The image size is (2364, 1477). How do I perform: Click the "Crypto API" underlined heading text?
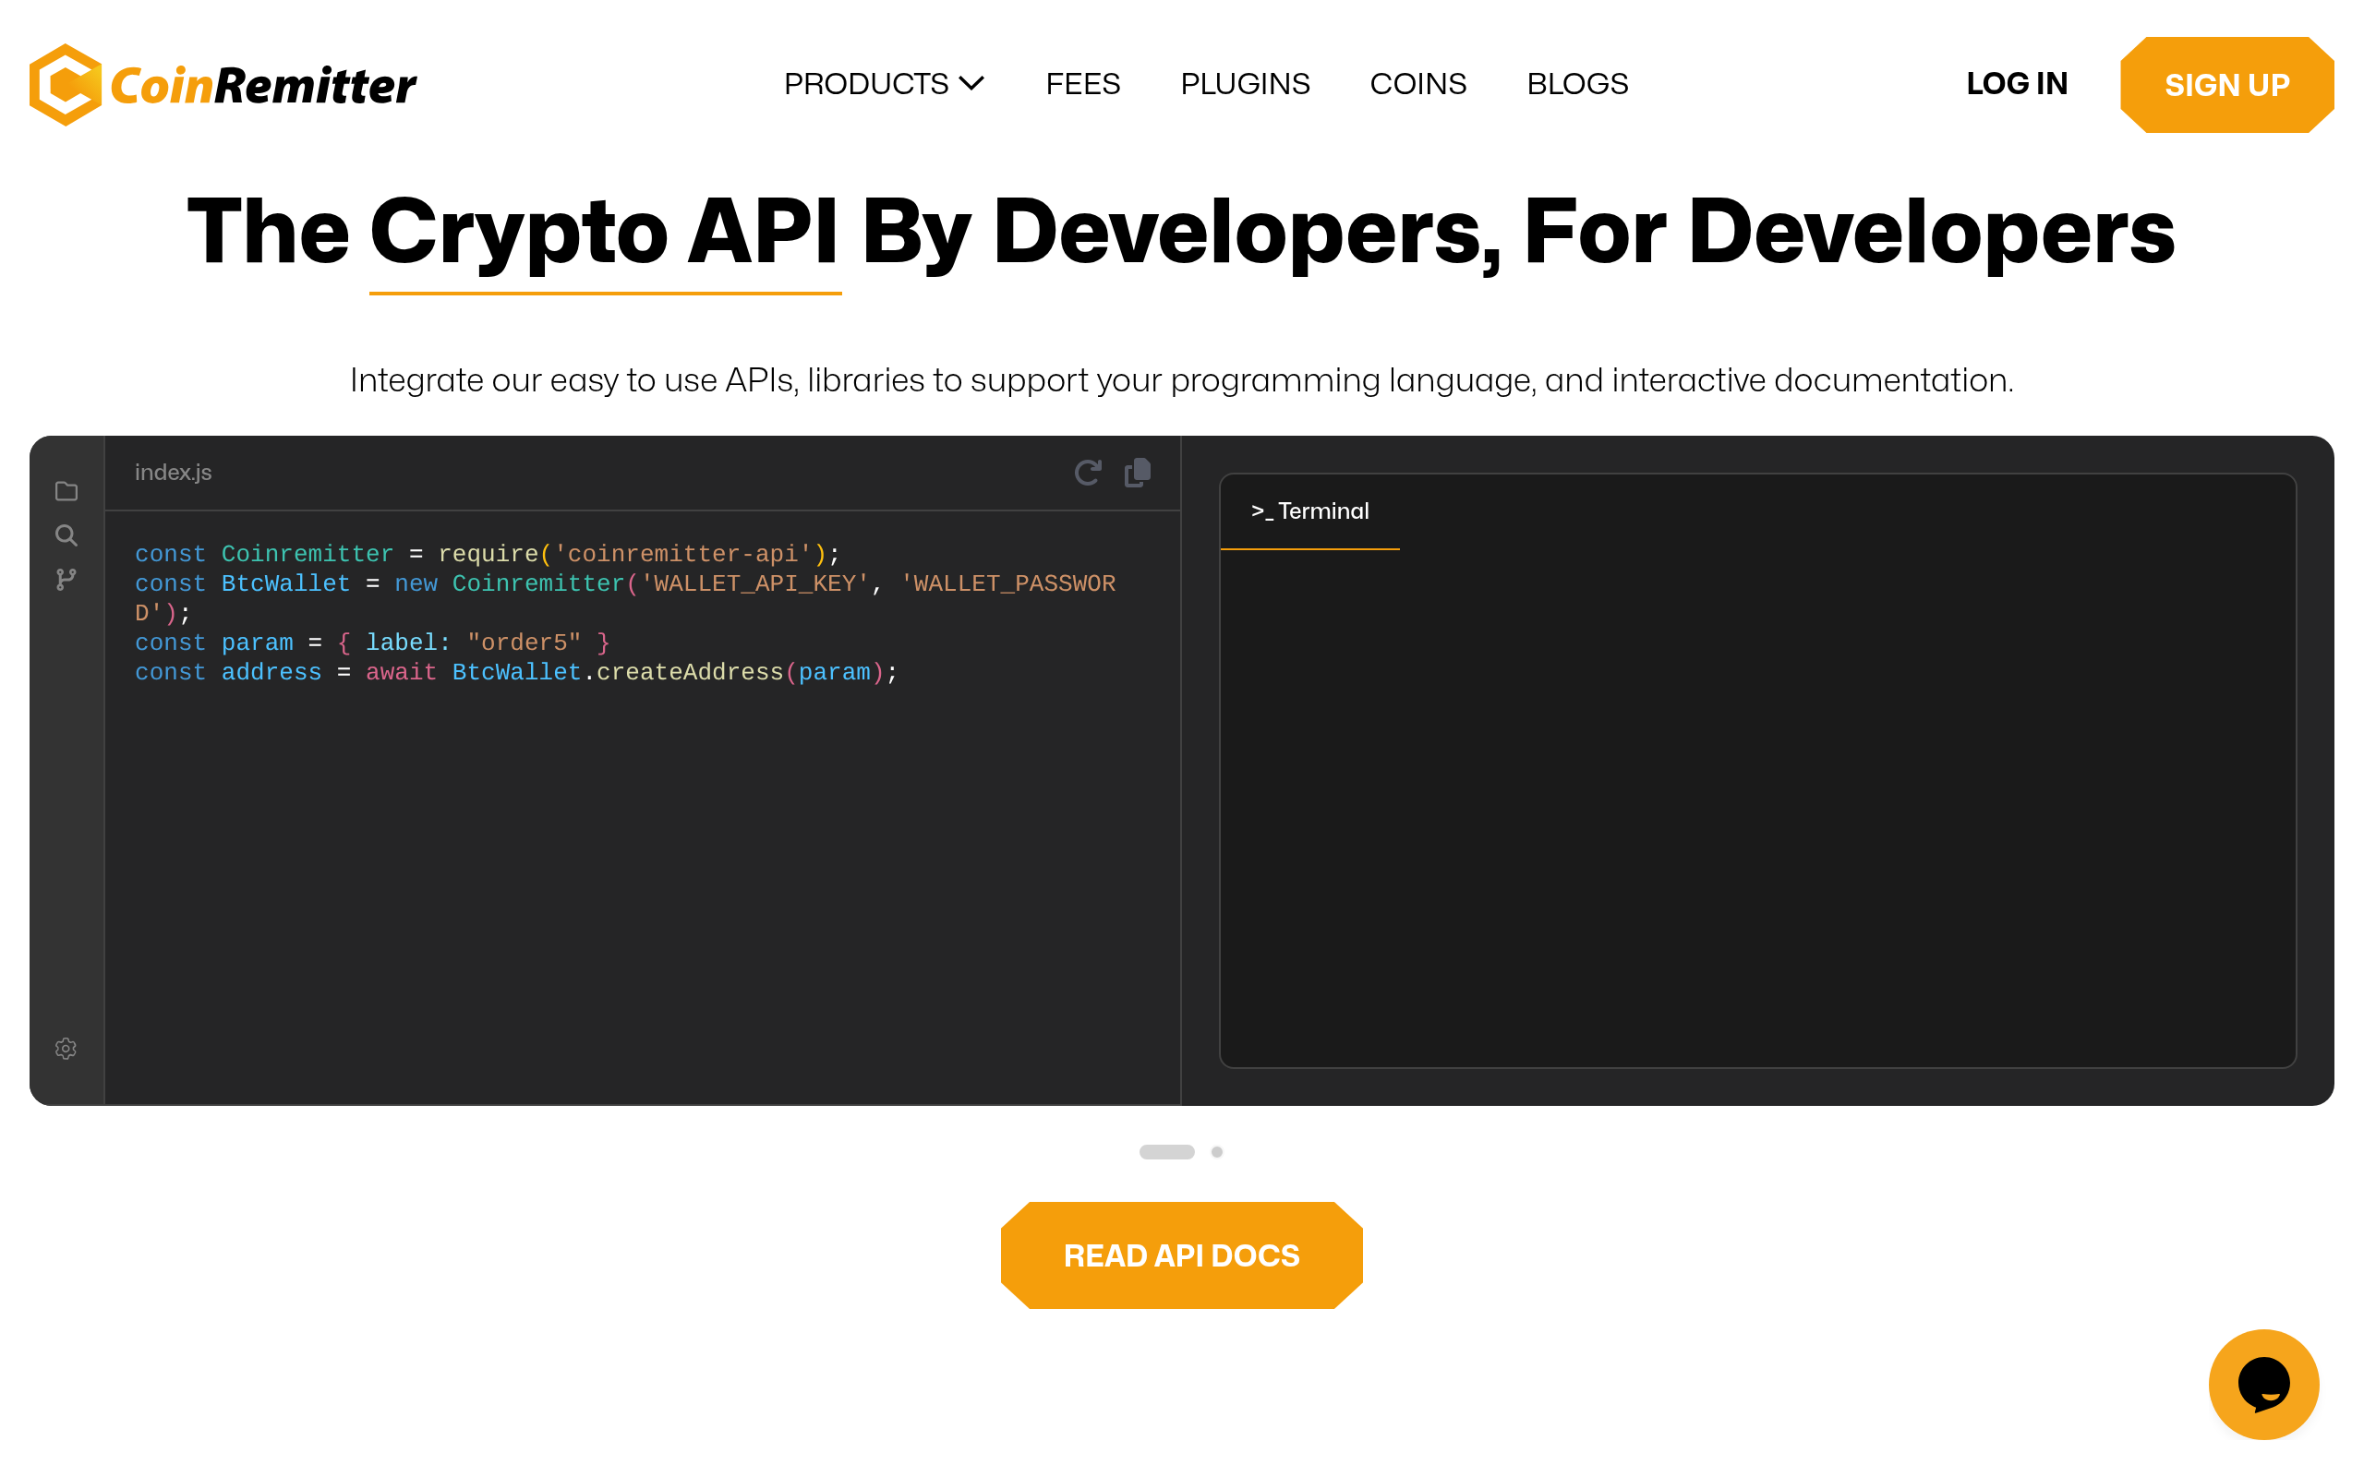point(605,233)
